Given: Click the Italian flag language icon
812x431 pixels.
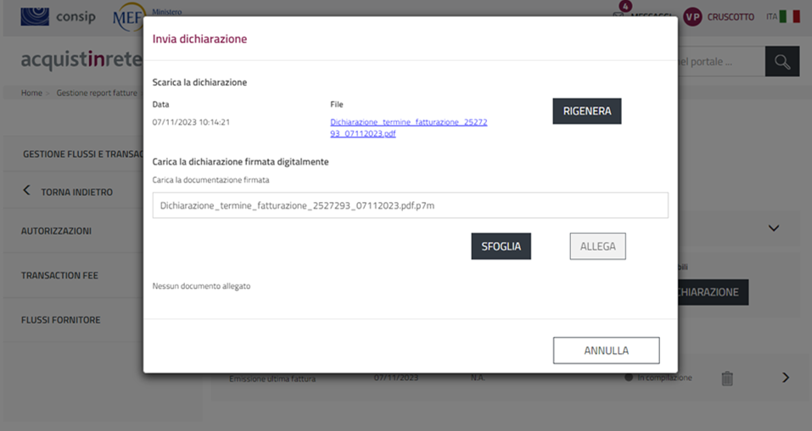Looking at the screenshot, I should (x=789, y=17).
